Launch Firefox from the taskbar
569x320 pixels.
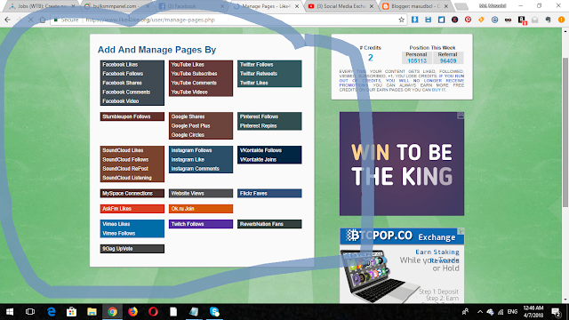[x=132, y=312]
